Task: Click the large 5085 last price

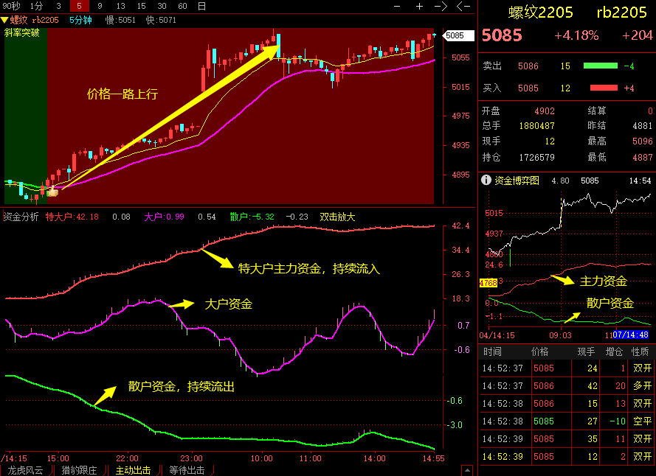Action: click(502, 35)
